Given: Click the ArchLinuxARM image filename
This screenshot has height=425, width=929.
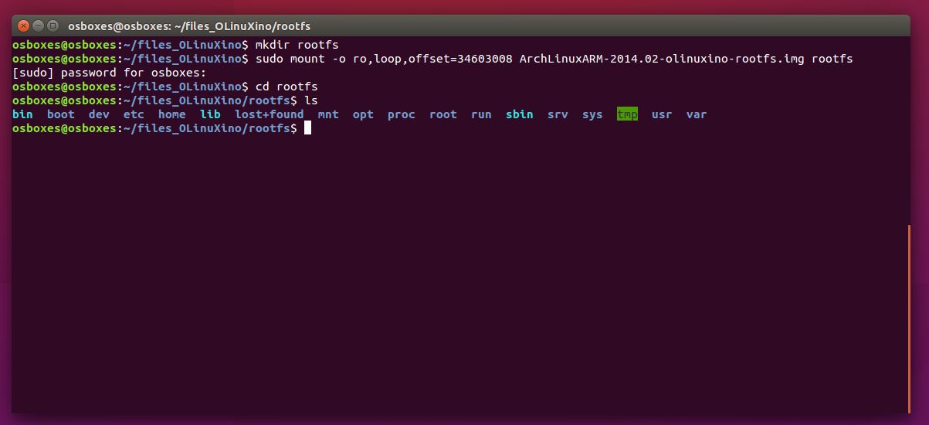Looking at the screenshot, I should (x=662, y=59).
